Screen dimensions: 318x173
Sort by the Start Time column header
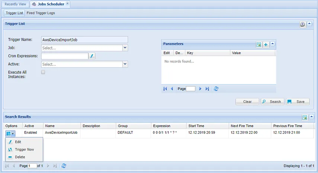(x=208, y=126)
